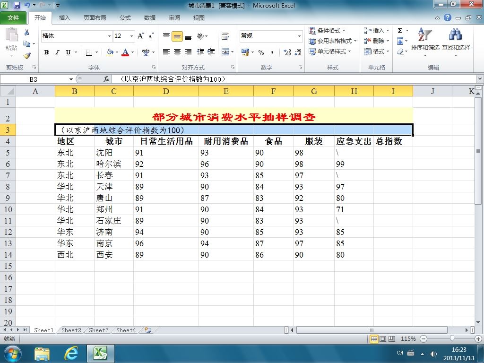Switch to Page Break Preview in status bar

[392, 339]
